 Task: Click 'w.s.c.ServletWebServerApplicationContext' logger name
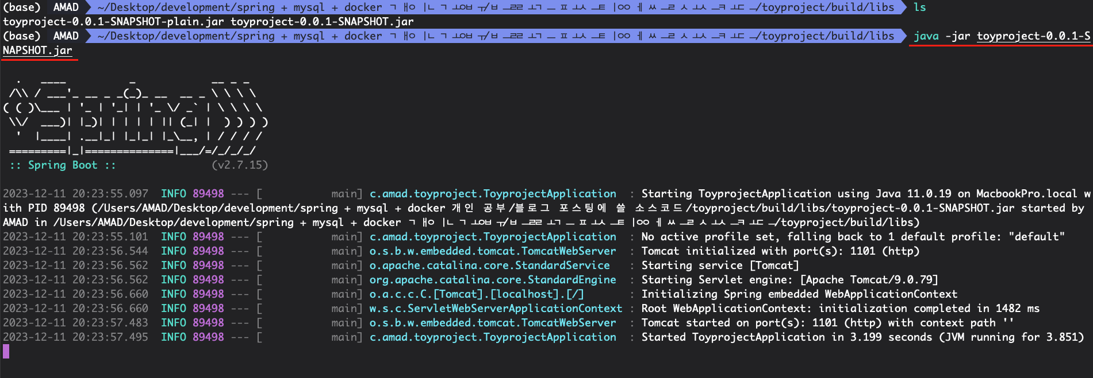pos(496,309)
